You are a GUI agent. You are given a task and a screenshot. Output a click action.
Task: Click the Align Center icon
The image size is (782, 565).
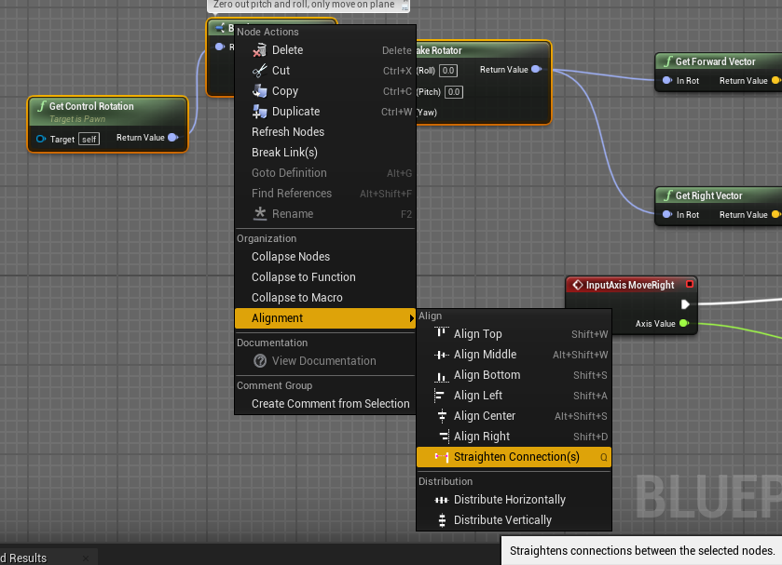pyautogui.click(x=442, y=415)
